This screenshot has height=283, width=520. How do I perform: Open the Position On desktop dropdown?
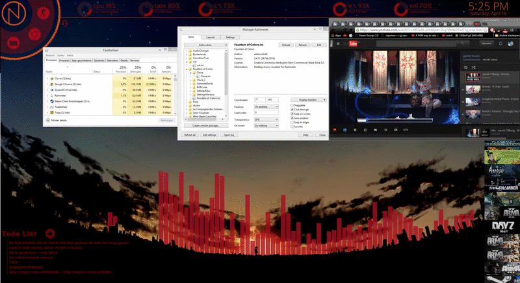[x=266, y=107]
